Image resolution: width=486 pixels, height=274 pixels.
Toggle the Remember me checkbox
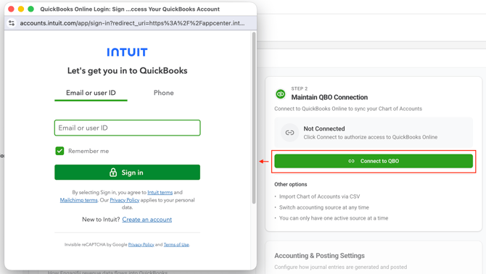tap(59, 151)
